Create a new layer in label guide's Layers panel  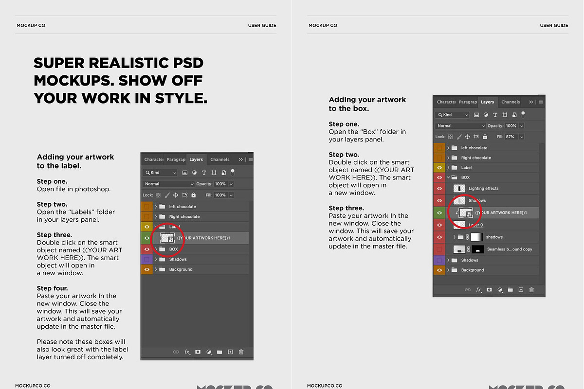[x=230, y=352]
